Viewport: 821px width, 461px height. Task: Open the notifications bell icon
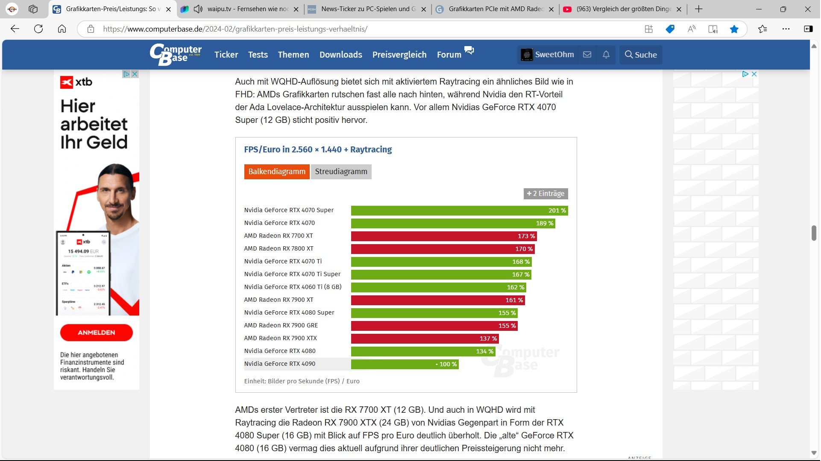[x=606, y=55]
